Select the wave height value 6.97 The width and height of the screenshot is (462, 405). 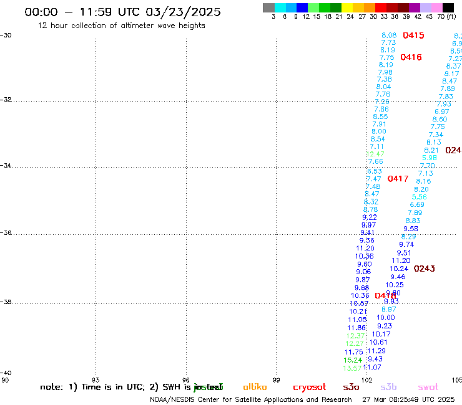pos(441,112)
